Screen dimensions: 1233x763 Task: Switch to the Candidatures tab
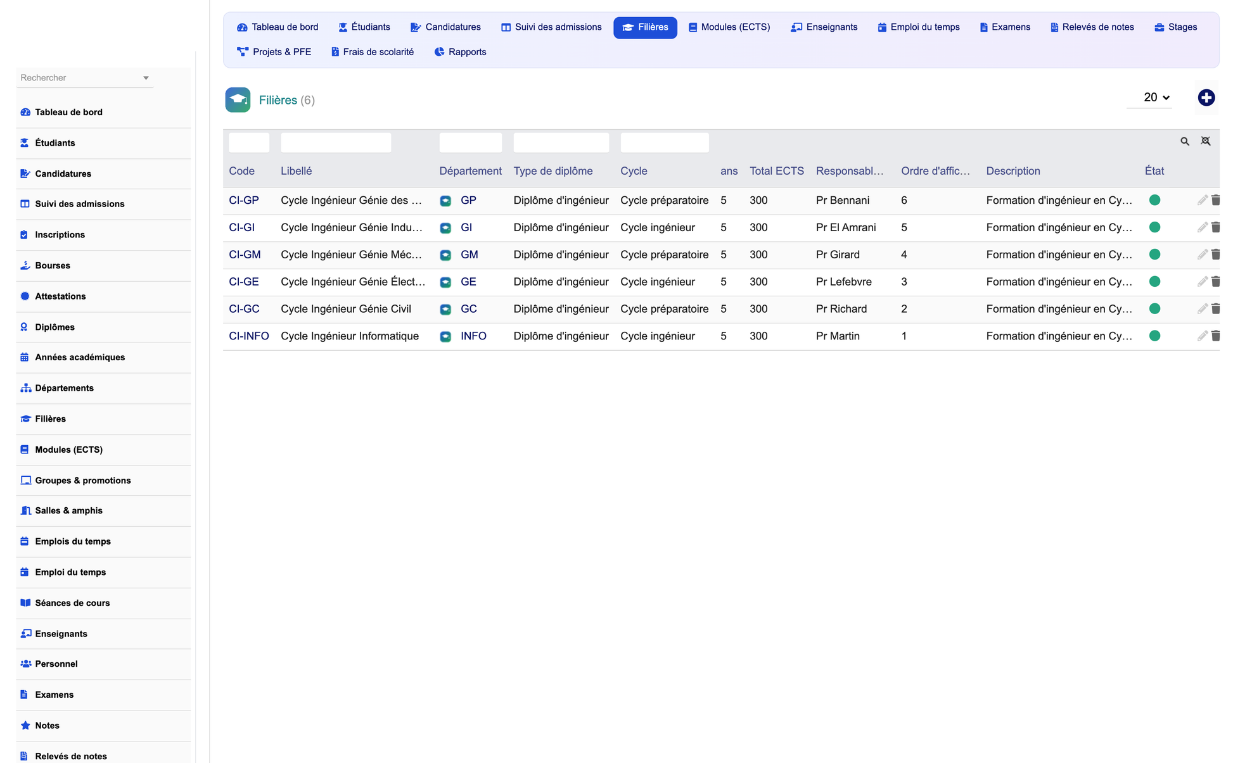pos(445,27)
